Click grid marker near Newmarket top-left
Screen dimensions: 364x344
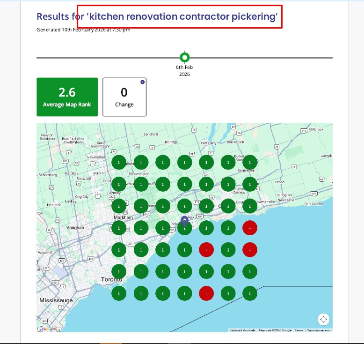(x=119, y=162)
